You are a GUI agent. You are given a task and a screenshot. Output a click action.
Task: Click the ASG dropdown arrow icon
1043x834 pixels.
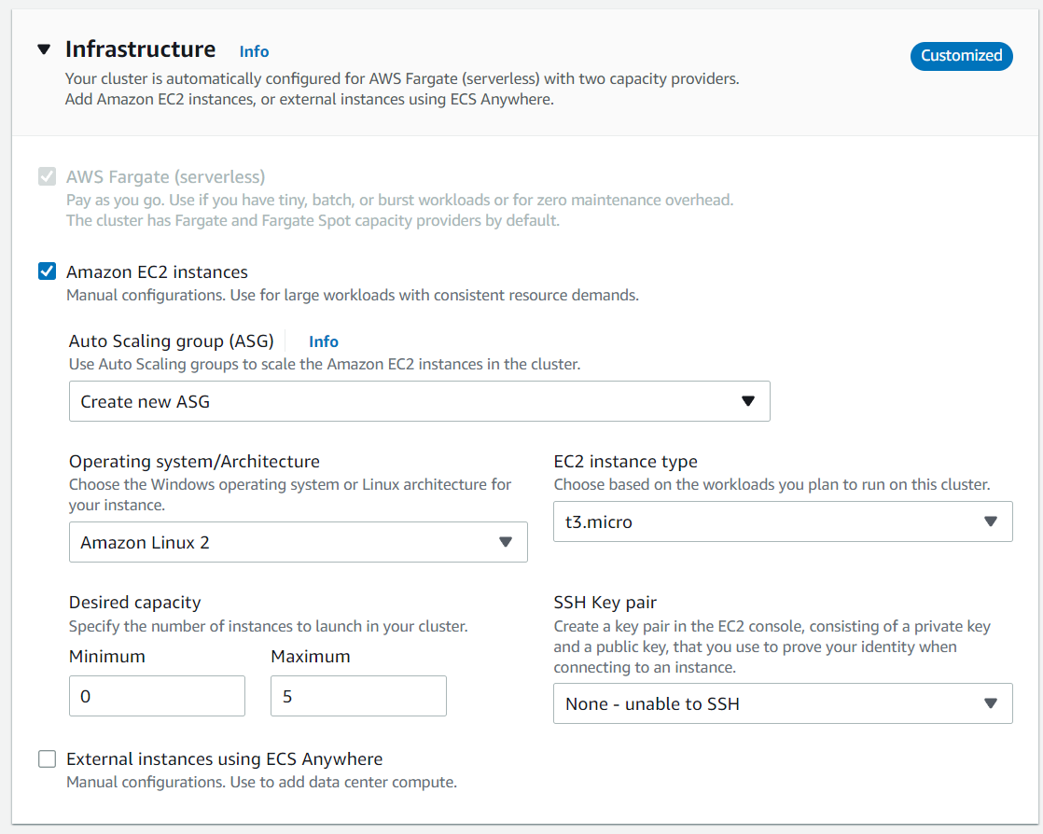tap(747, 401)
